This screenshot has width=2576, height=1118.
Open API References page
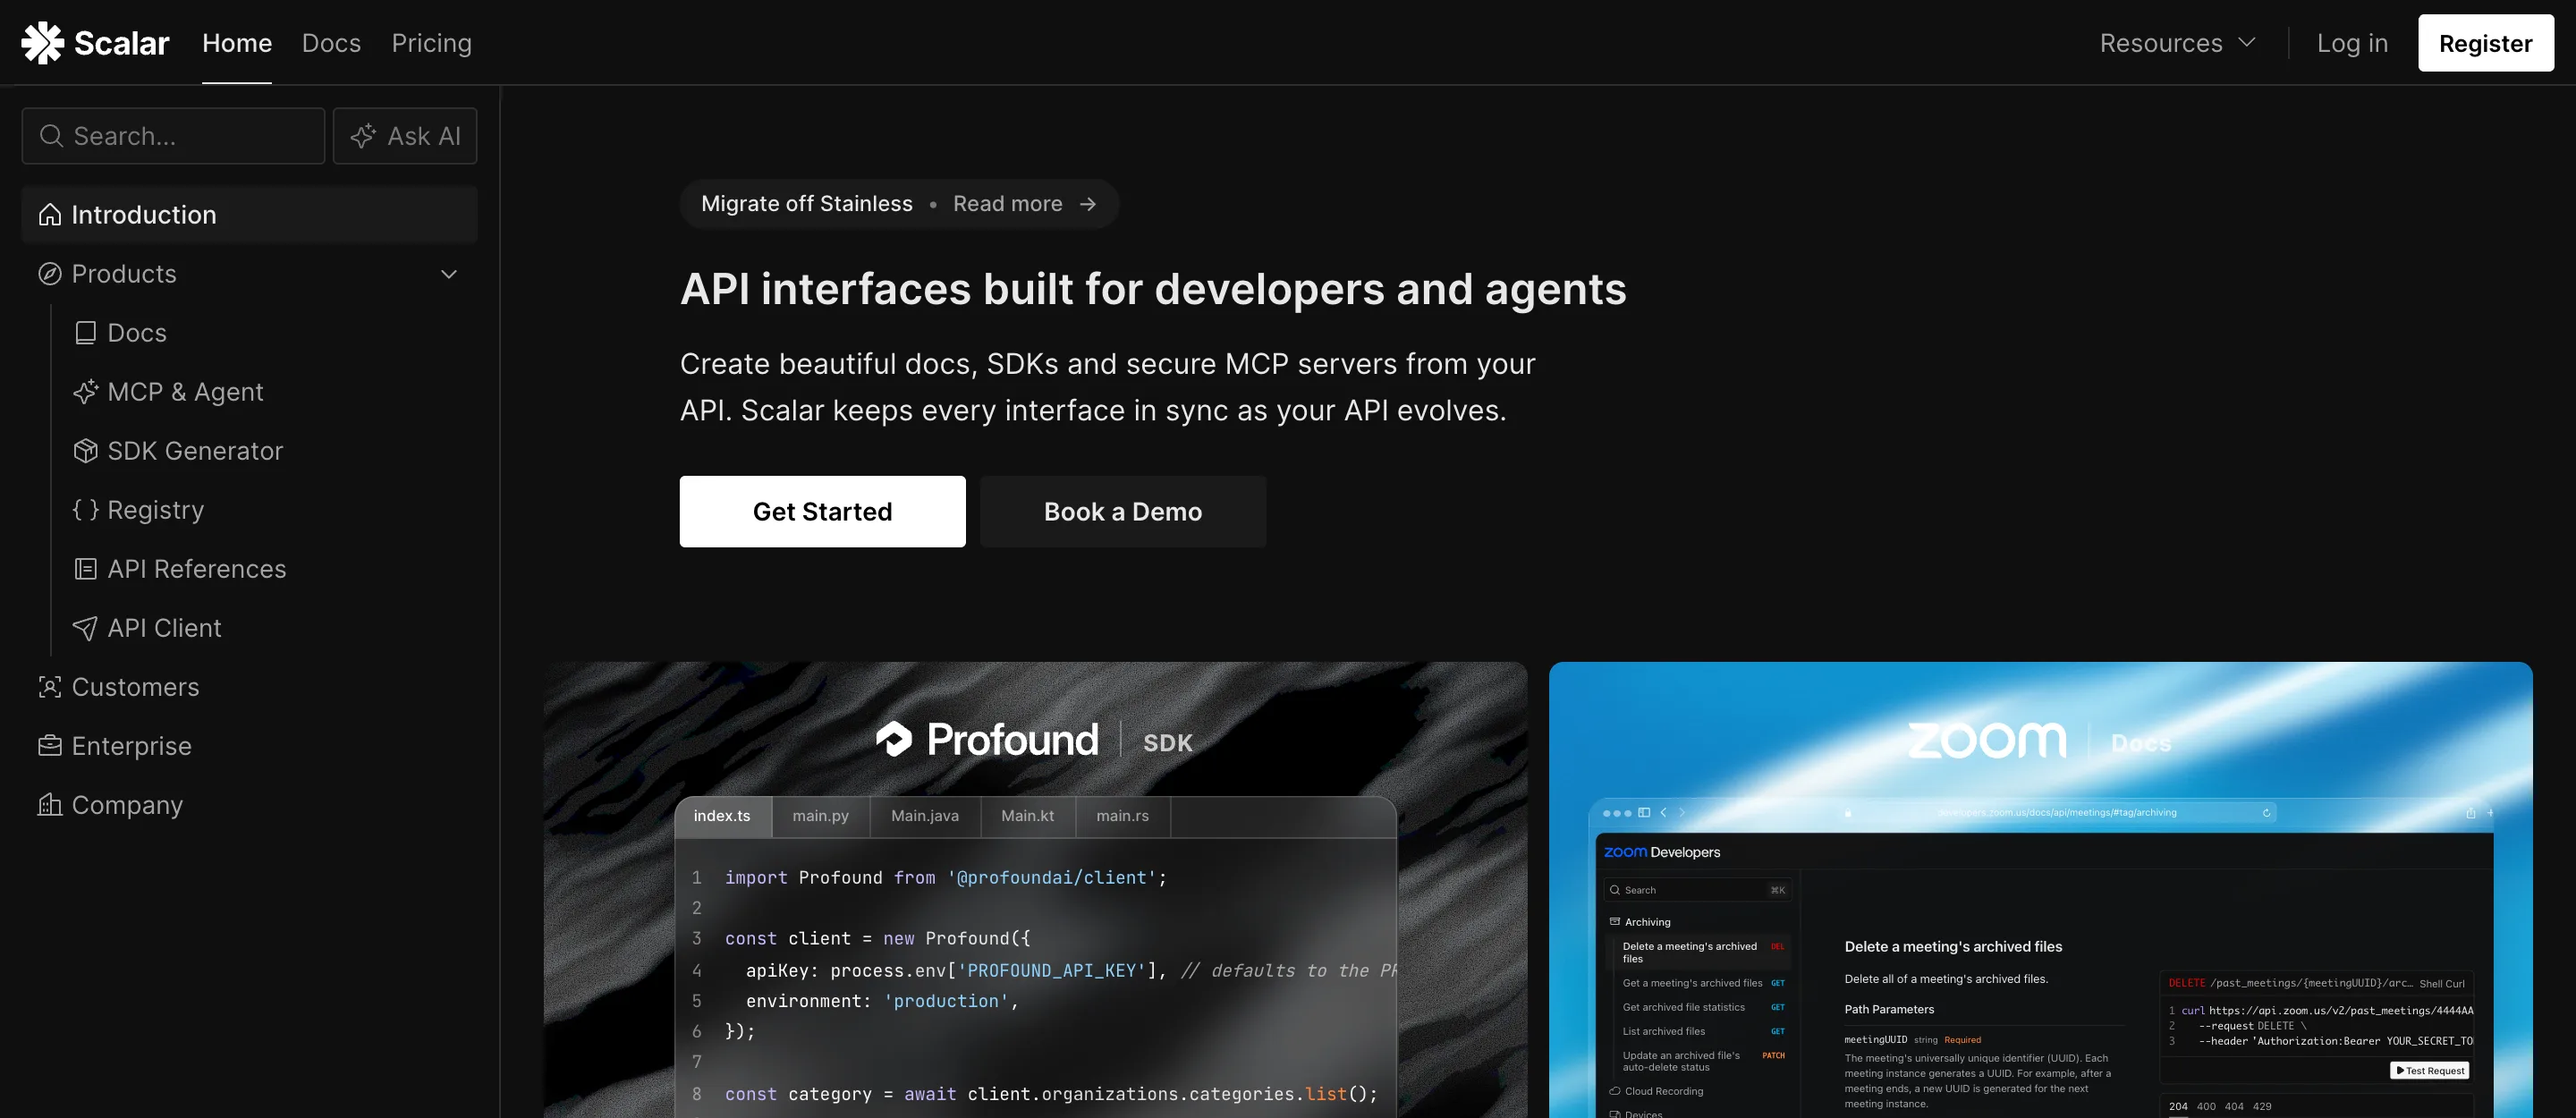197,569
